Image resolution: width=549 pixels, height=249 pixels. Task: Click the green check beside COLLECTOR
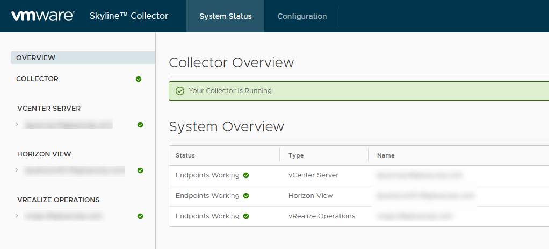(x=139, y=79)
